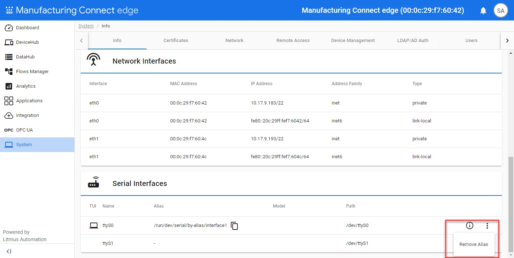
Task: Click the vertical page scrollbar
Action: point(510,204)
